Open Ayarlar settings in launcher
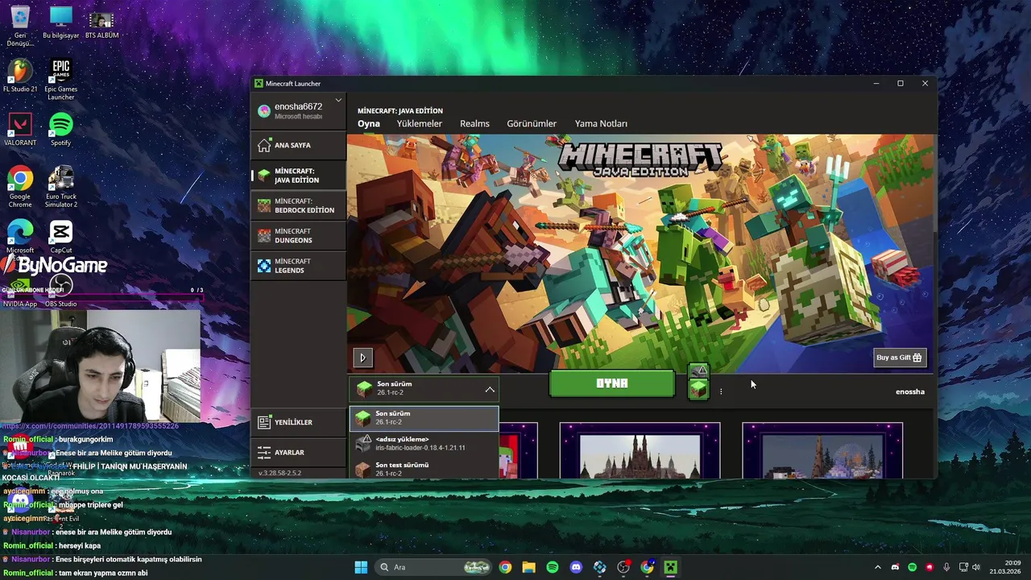The width and height of the screenshot is (1031, 580). click(x=298, y=452)
